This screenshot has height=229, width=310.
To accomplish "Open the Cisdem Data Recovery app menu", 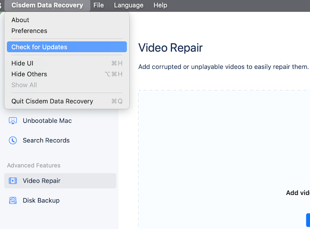I will [x=47, y=5].
